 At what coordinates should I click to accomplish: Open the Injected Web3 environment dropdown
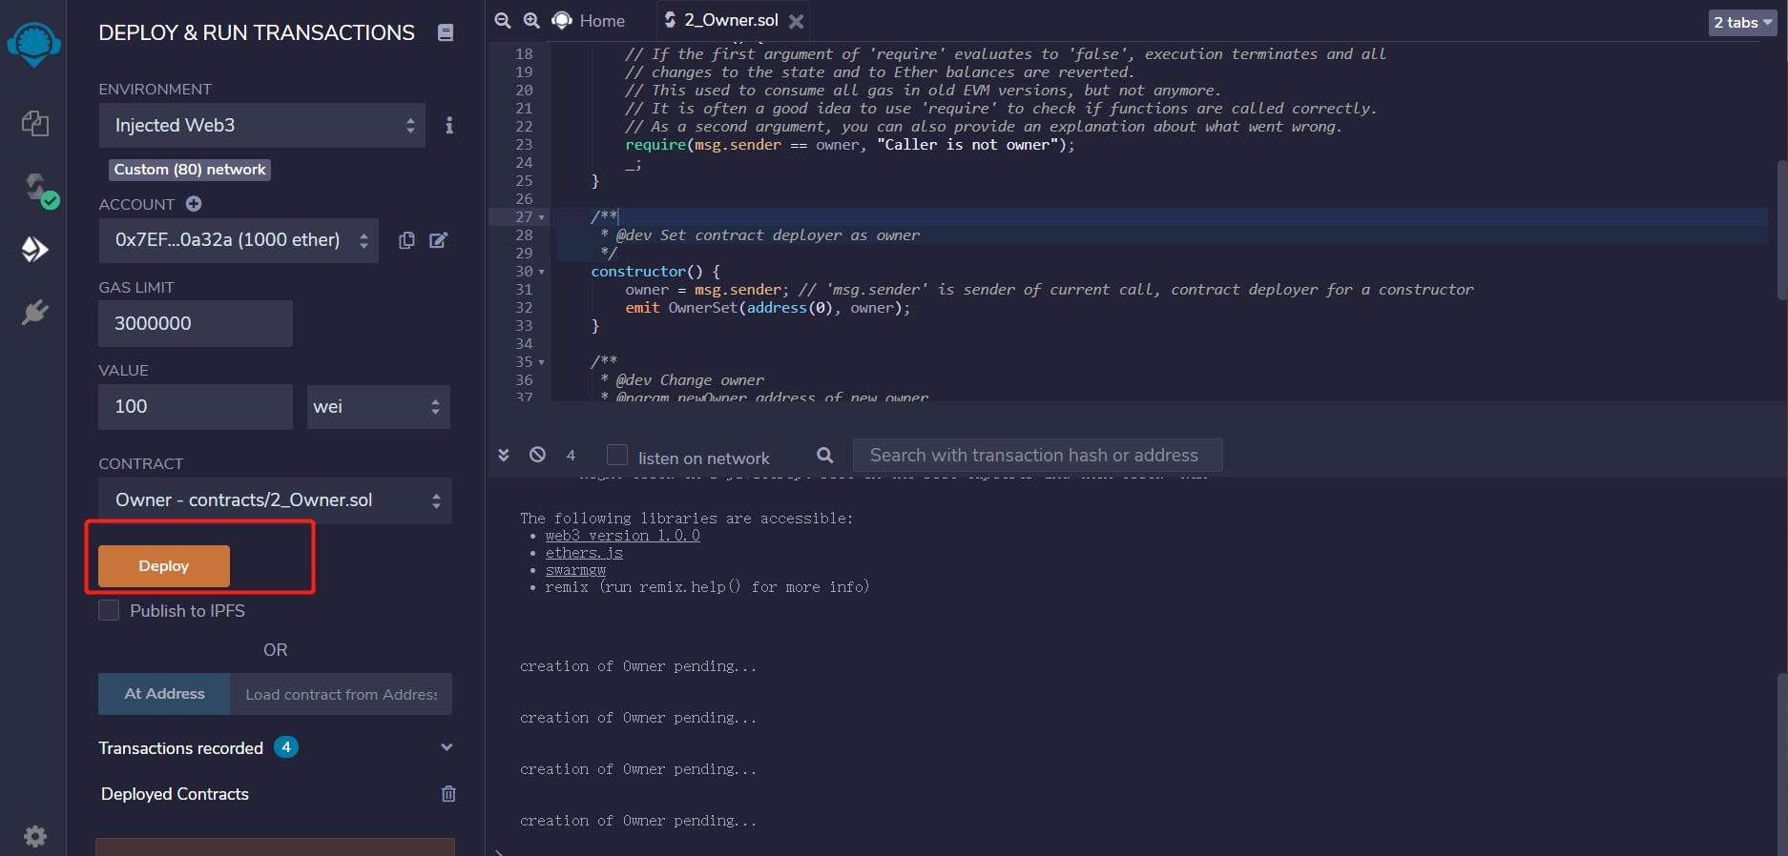click(262, 125)
